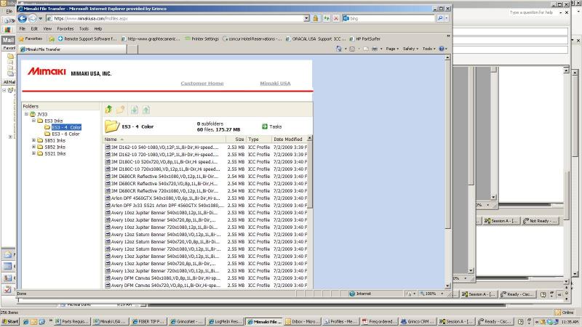Open the IE Edit menu
This screenshot has width=582, height=327.
pos(34,28)
